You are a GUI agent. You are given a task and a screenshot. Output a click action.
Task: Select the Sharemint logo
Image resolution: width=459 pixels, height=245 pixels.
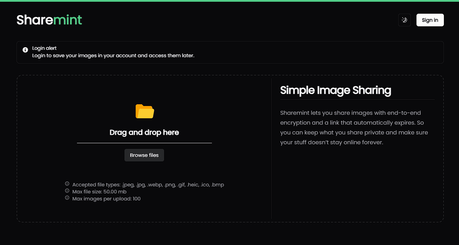click(x=49, y=20)
